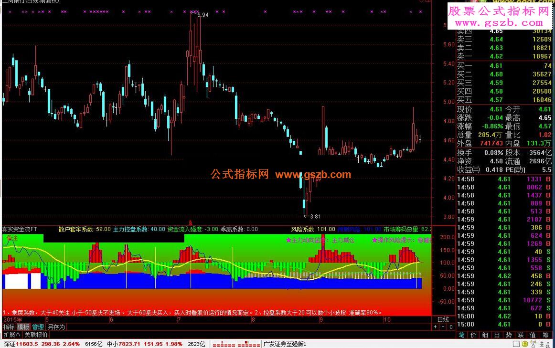Screen dimensions: 555x348
Task: Click the 流通 value 2696亿
Action: 541,161
